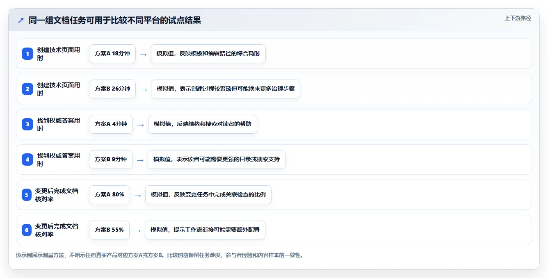Select the 方案B 55% chip
The height and width of the screenshot is (278, 548).
click(109, 230)
